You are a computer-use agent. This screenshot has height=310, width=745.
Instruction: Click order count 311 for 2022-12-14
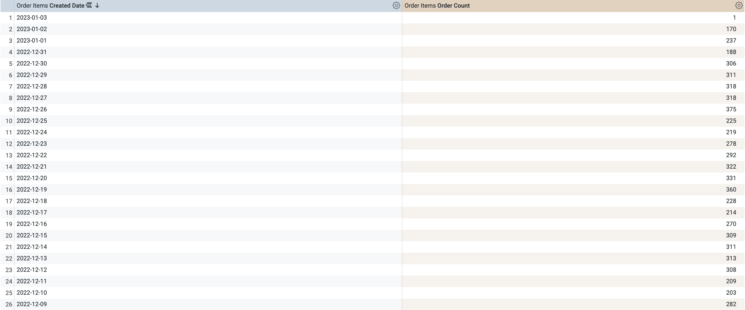731,247
